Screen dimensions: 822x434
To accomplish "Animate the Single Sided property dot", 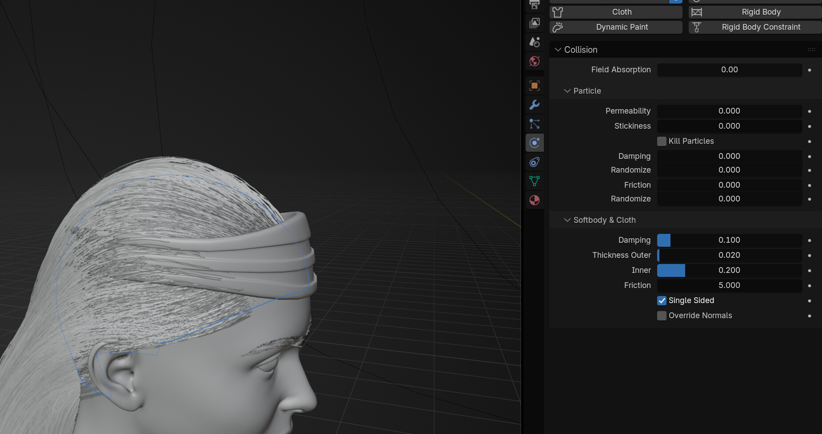I will tap(810, 300).
